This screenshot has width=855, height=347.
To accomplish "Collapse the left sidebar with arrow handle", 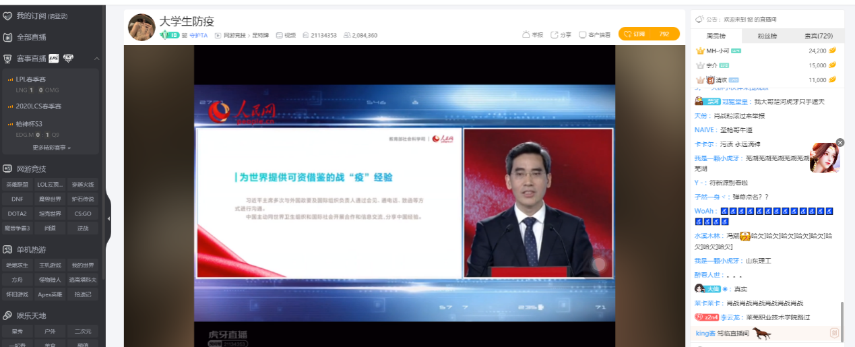I will (x=108, y=219).
